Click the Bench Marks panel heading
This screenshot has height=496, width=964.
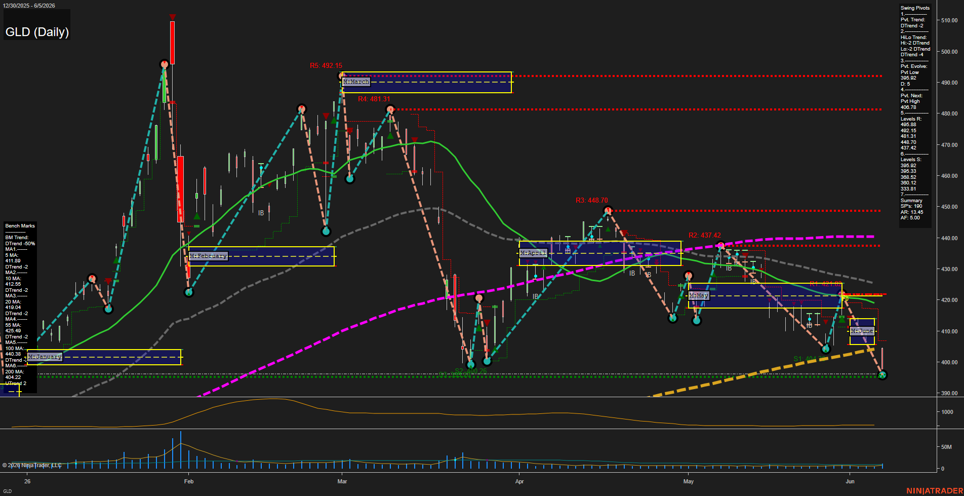click(x=20, y=226)
